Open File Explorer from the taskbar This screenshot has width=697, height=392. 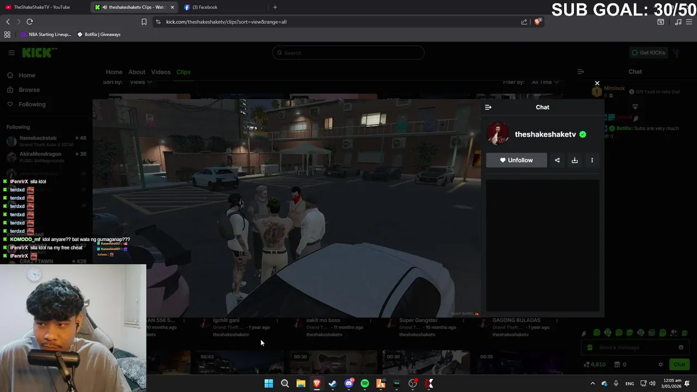click(301, 384)
